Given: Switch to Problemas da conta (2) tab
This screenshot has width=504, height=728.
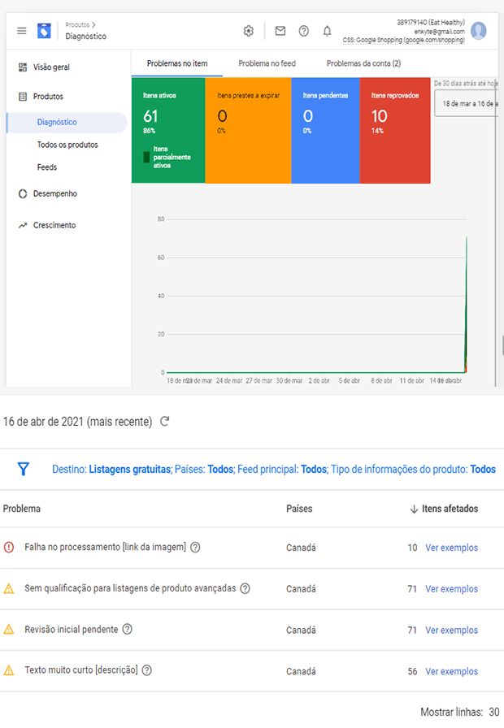Looking at the screenshot, I should click(363, 63).
